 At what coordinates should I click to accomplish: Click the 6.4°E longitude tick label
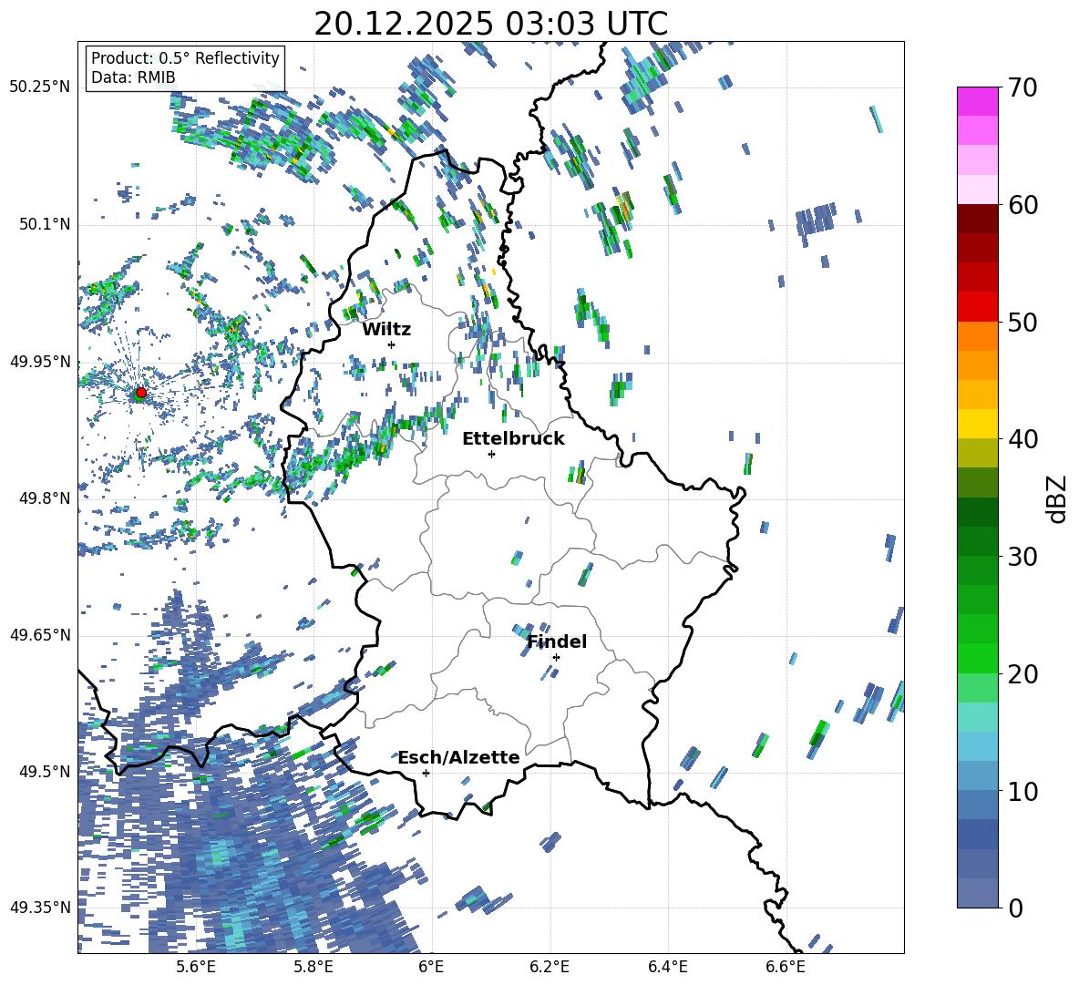point(667,968)
